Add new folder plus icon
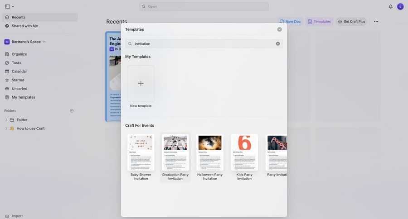408x219 pixels. click(x=72, y=111)
